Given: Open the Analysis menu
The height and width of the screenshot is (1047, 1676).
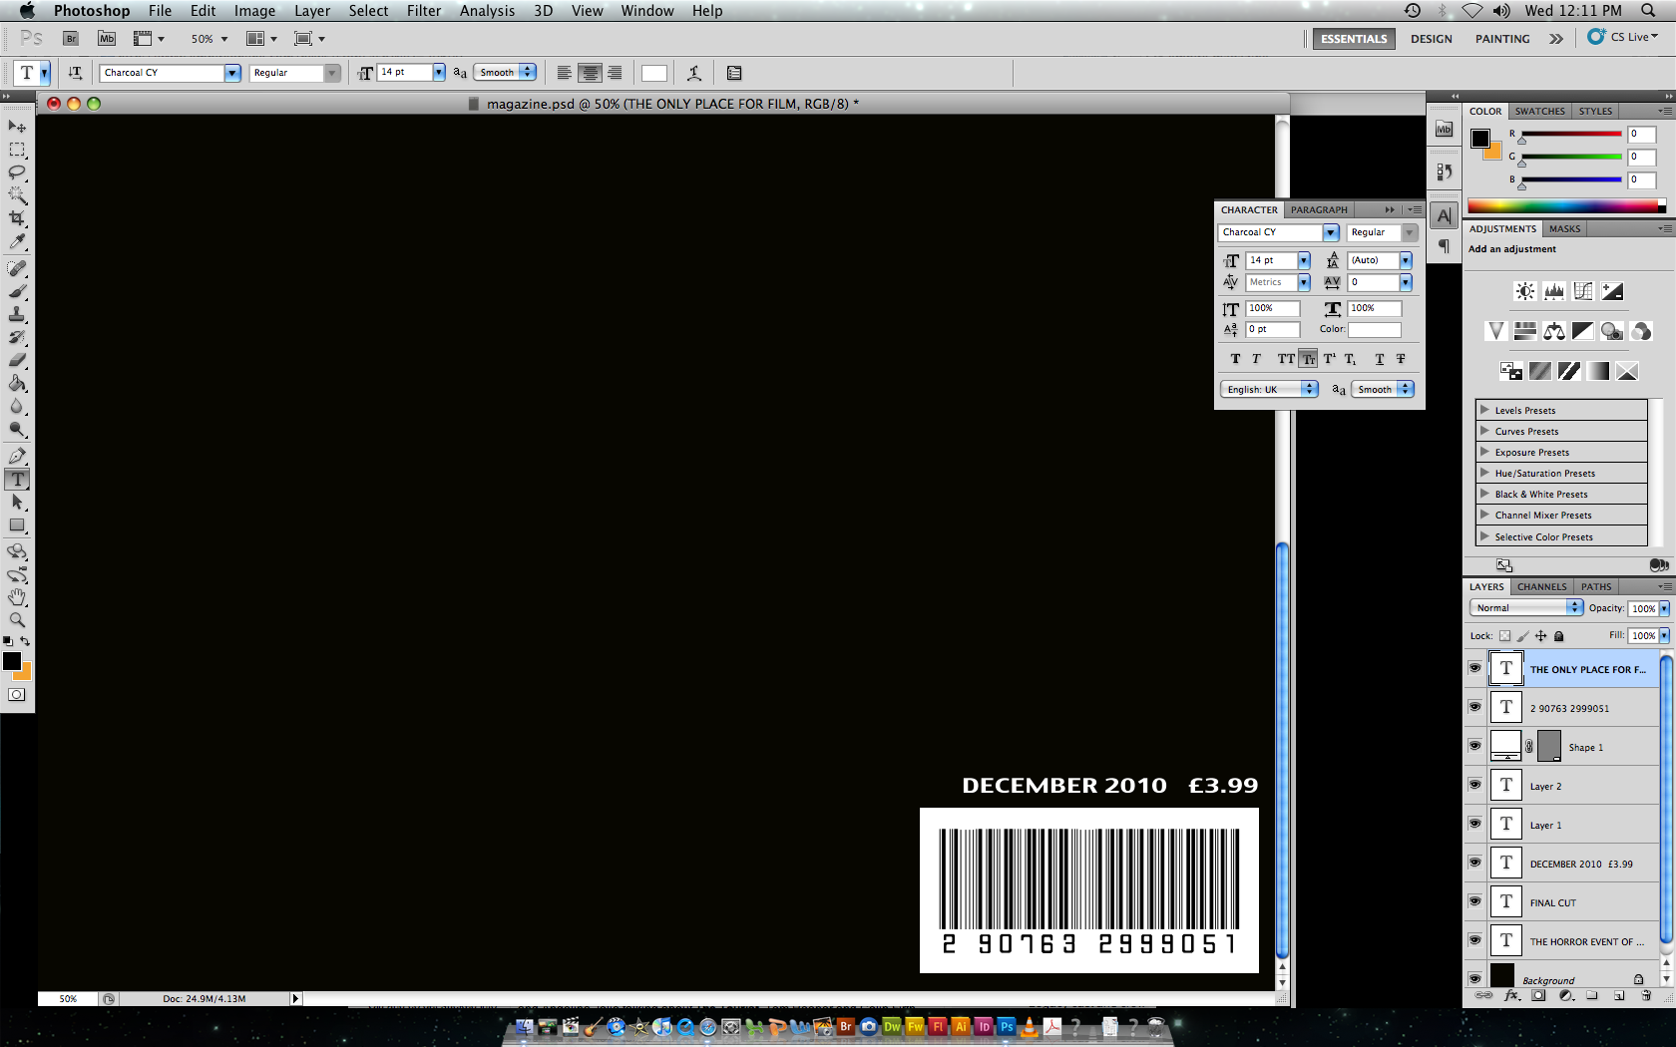Looking at the screenshot, I should (x=487, y=10).
